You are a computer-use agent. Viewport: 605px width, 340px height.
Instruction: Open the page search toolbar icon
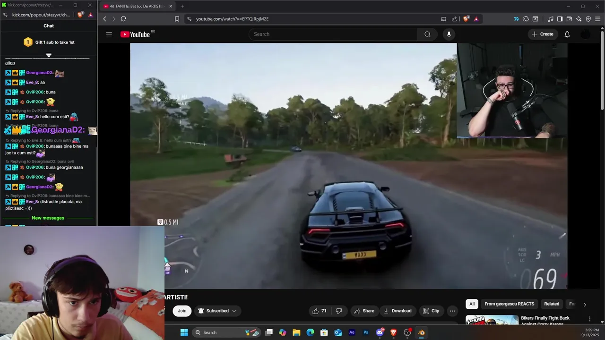(535, 19)
